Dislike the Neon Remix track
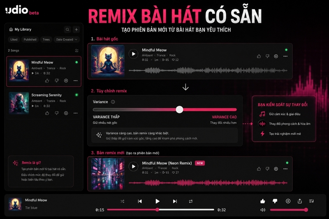The height and width of the screenshot is (219, 329). [x=268, y=169]
